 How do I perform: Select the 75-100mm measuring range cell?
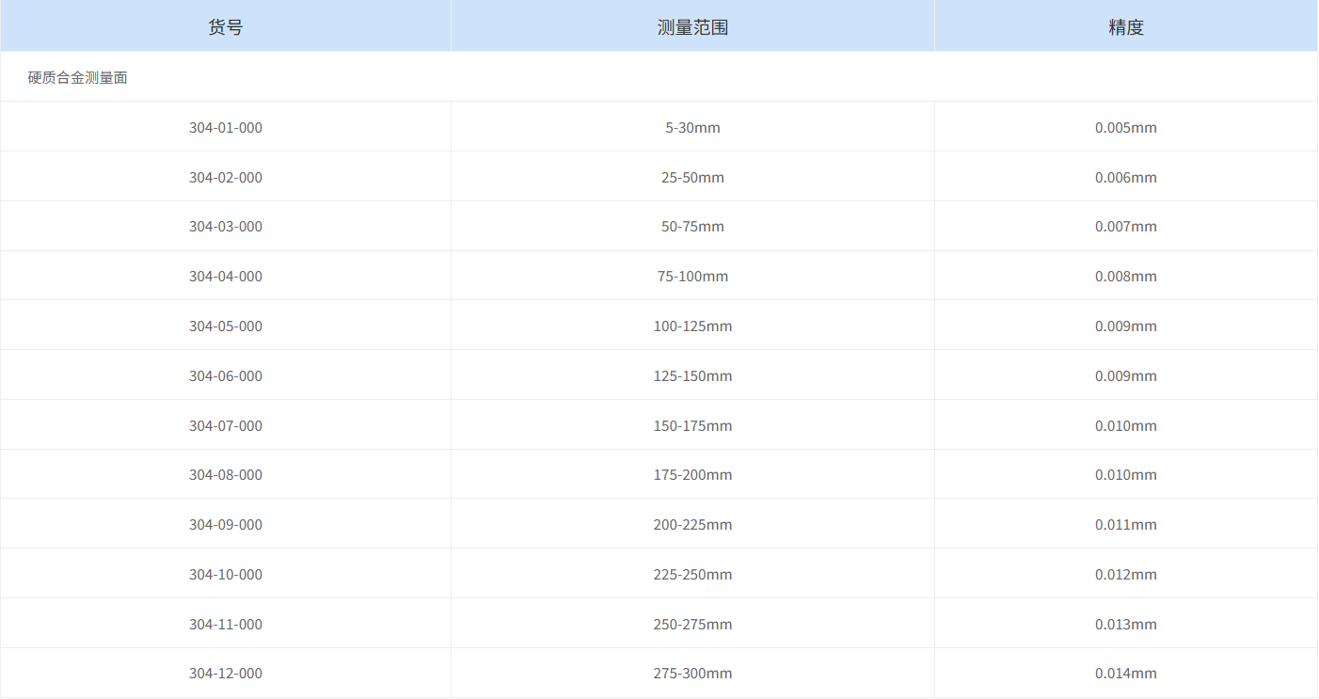(x=693, y=276)
